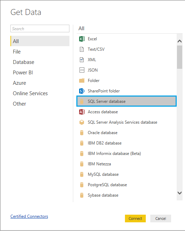This screenshot has width=185, height=231.
Task: Click the Folder connector icon
Action: 82,81
